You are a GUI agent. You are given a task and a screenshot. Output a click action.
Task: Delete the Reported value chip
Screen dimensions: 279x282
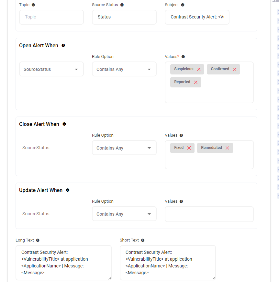pos(195,82)
